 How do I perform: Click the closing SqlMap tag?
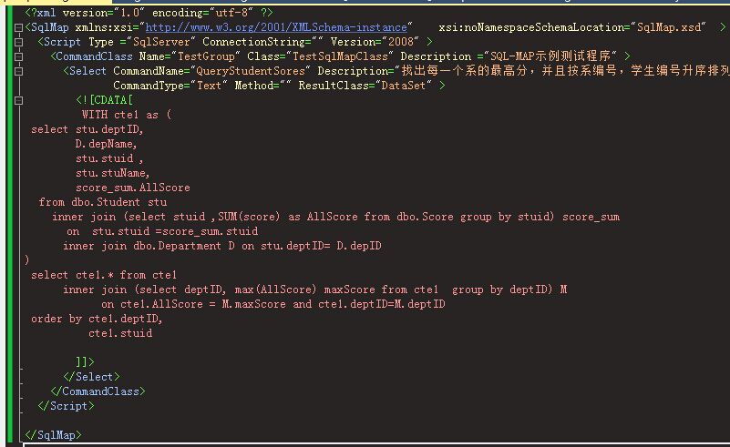click(x=53, y=435)
